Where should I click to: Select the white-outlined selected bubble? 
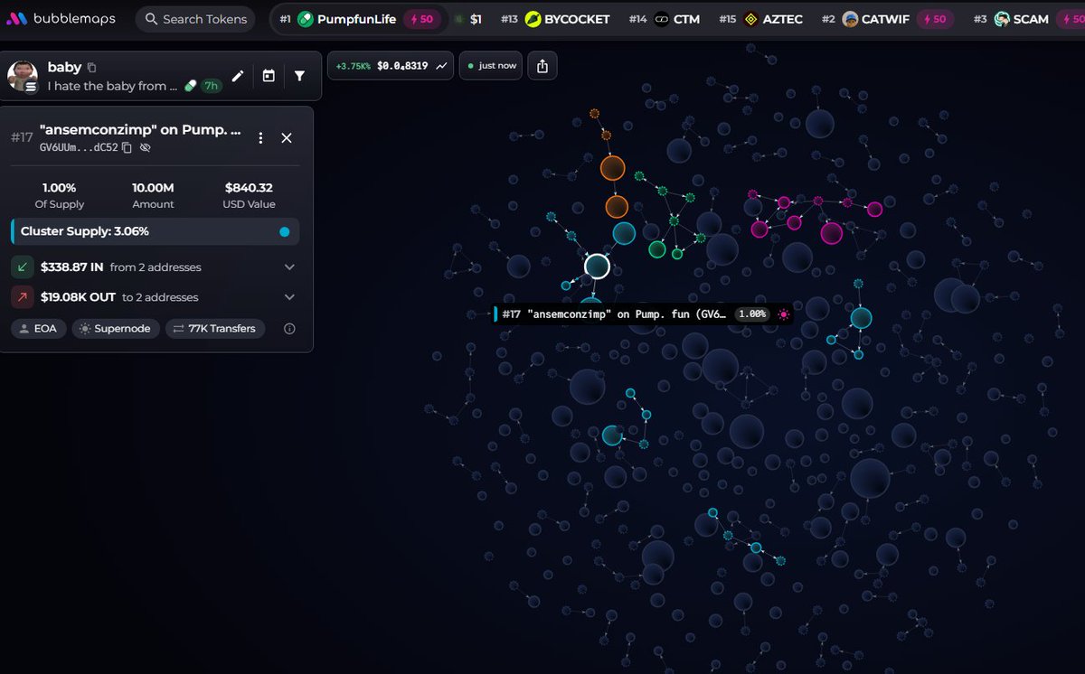[597, 267]
